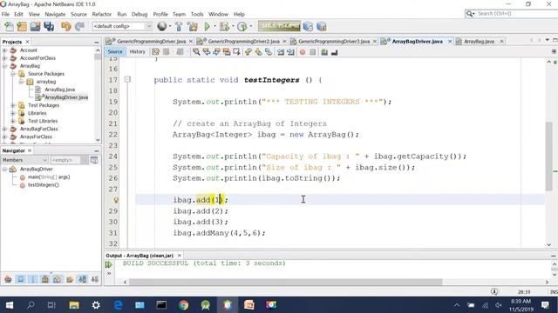Click the lightbulb hint icon in gutter
Image resolution: width=558 pixels, height=313 pixels.
(x=116, y=200)
